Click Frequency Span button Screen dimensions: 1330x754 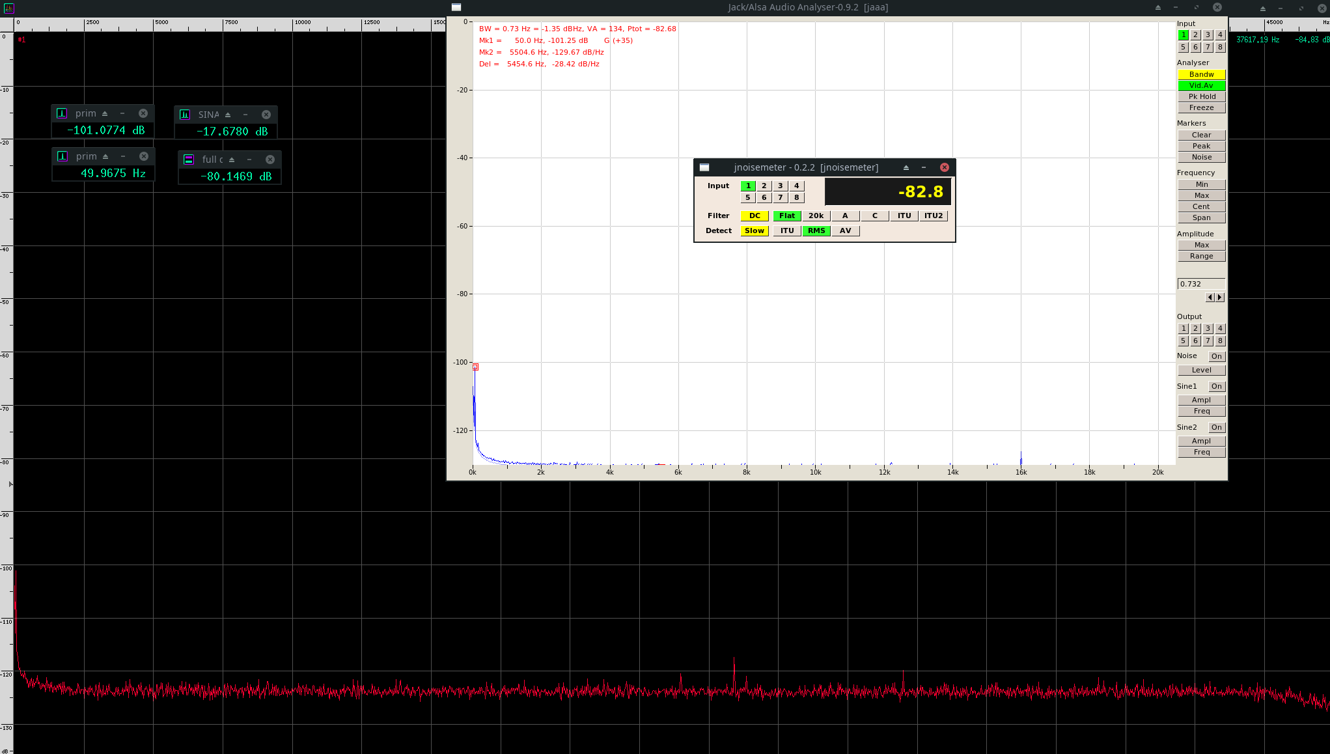click(1202, 217)
